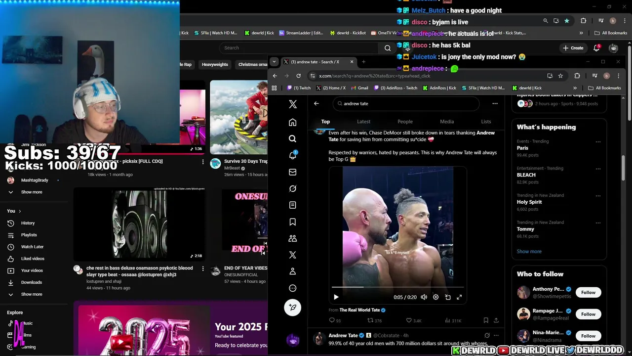Open tab search chevron in X browser
This screenshot has height=356, width=632.
[x=274, y=62]
